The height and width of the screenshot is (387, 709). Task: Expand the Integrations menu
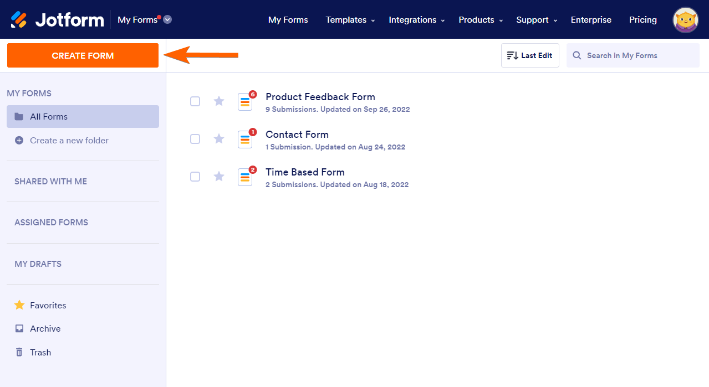417,20
